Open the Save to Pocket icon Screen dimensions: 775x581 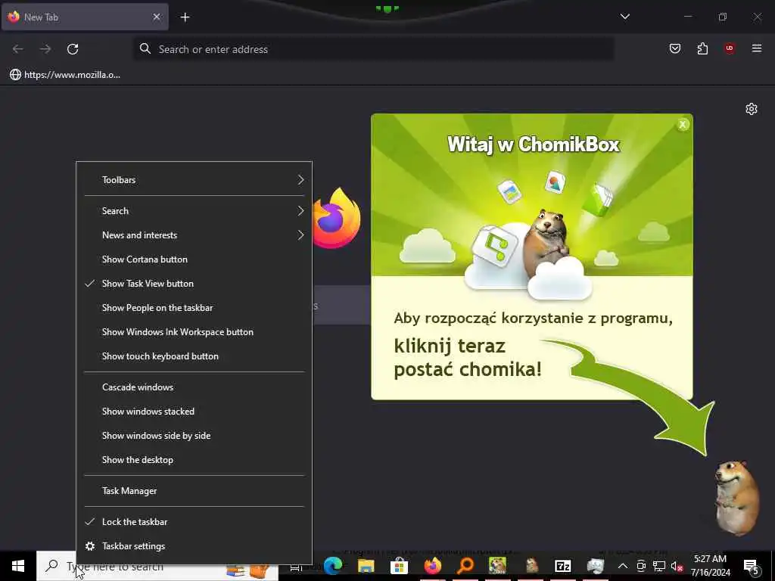point(674,48)
